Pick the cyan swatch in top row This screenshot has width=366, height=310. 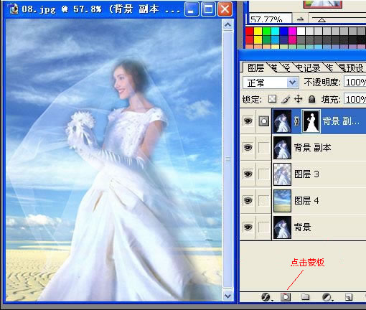click(x=275, y=32)
